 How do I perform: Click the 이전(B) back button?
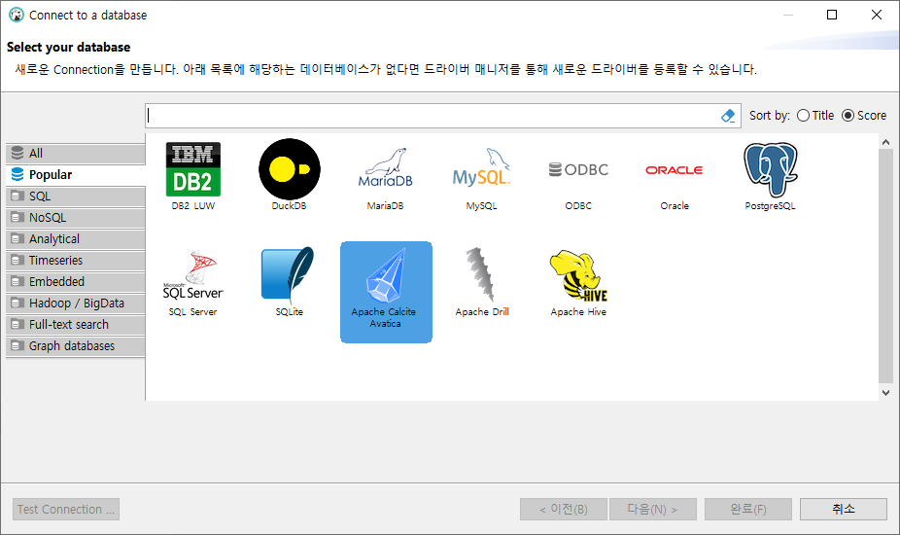(x=563, y=509)
